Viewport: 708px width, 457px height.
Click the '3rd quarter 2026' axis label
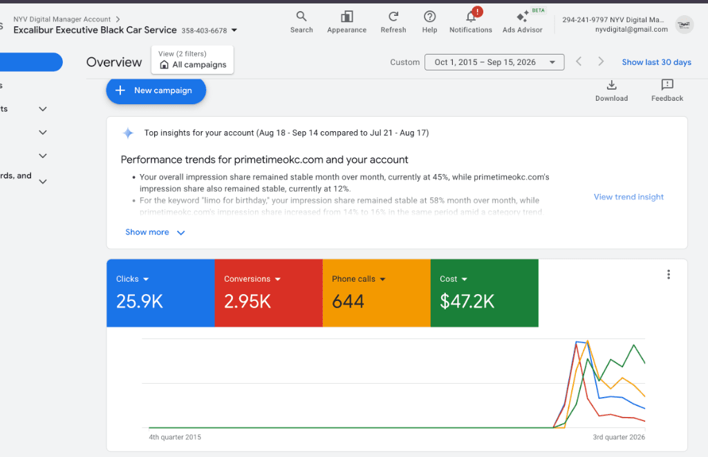(619, 437)
